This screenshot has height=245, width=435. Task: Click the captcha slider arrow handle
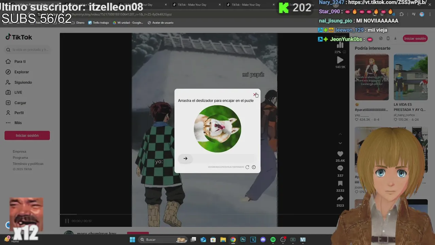click(185, 158)
